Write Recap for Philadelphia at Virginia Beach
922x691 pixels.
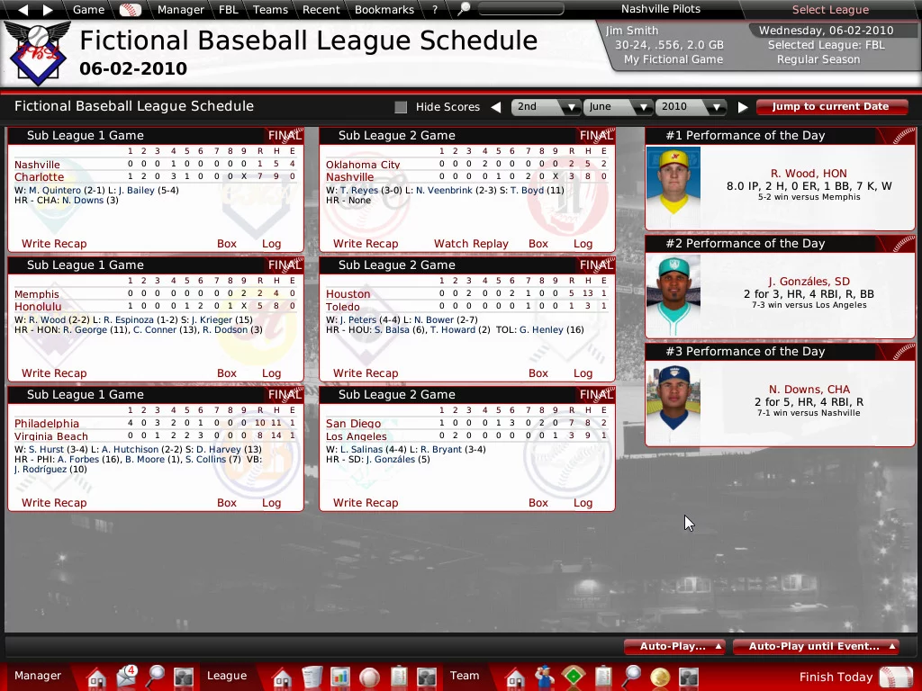click(x=54, y=503)
